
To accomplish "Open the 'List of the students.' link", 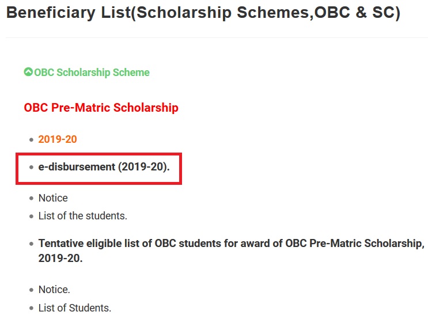I will point(82,216).
